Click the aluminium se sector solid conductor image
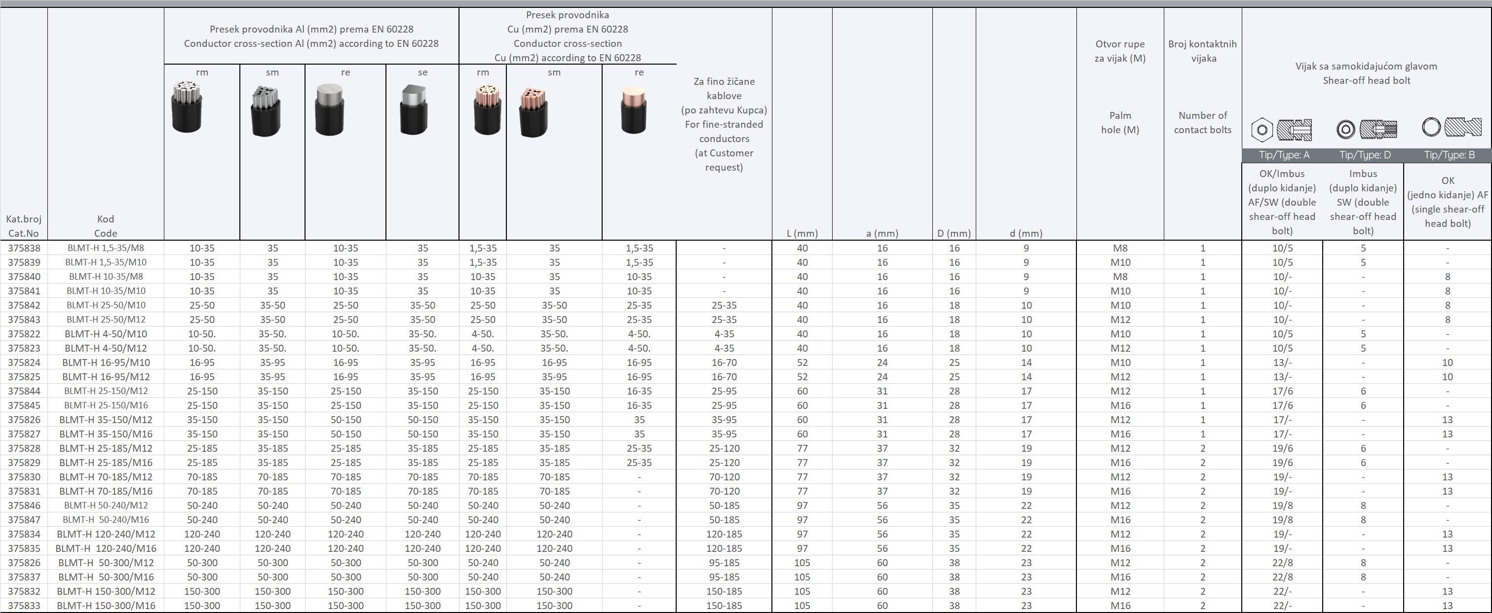The width and height of the screenshot is (1492, 613). coord(414,111)
